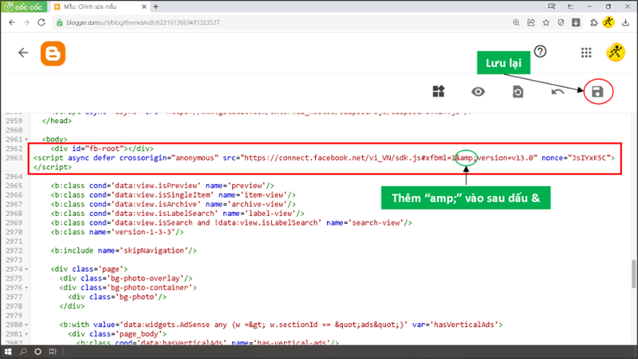Click the browser profile avatar in the toolbar
The height and width of the screenshot is (359, 638).
[x=608, y=22]
